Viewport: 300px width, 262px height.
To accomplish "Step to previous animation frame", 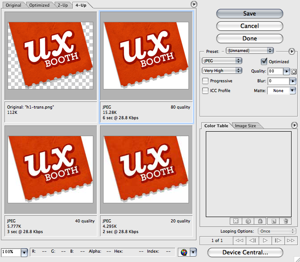I will click(x=252, y=240).
